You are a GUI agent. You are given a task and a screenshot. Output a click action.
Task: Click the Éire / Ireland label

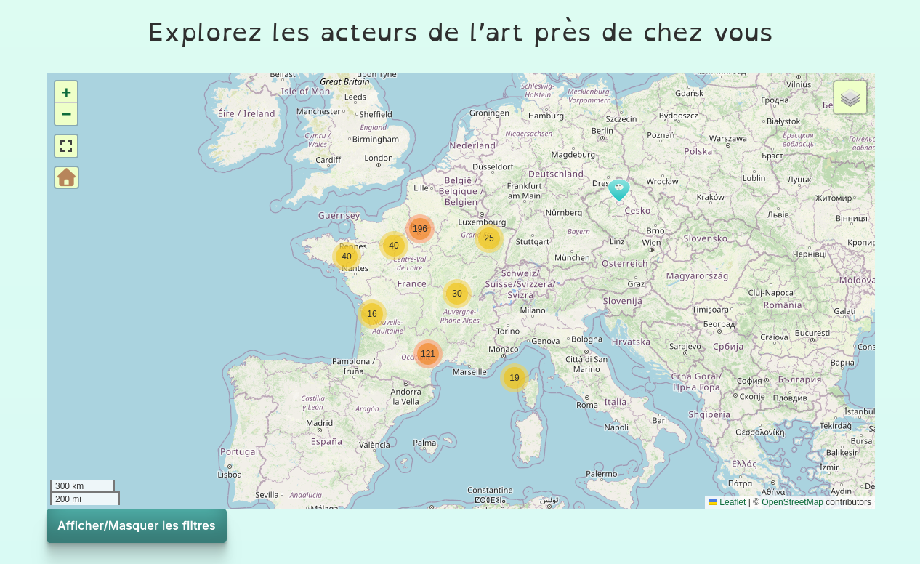[246, 113]
